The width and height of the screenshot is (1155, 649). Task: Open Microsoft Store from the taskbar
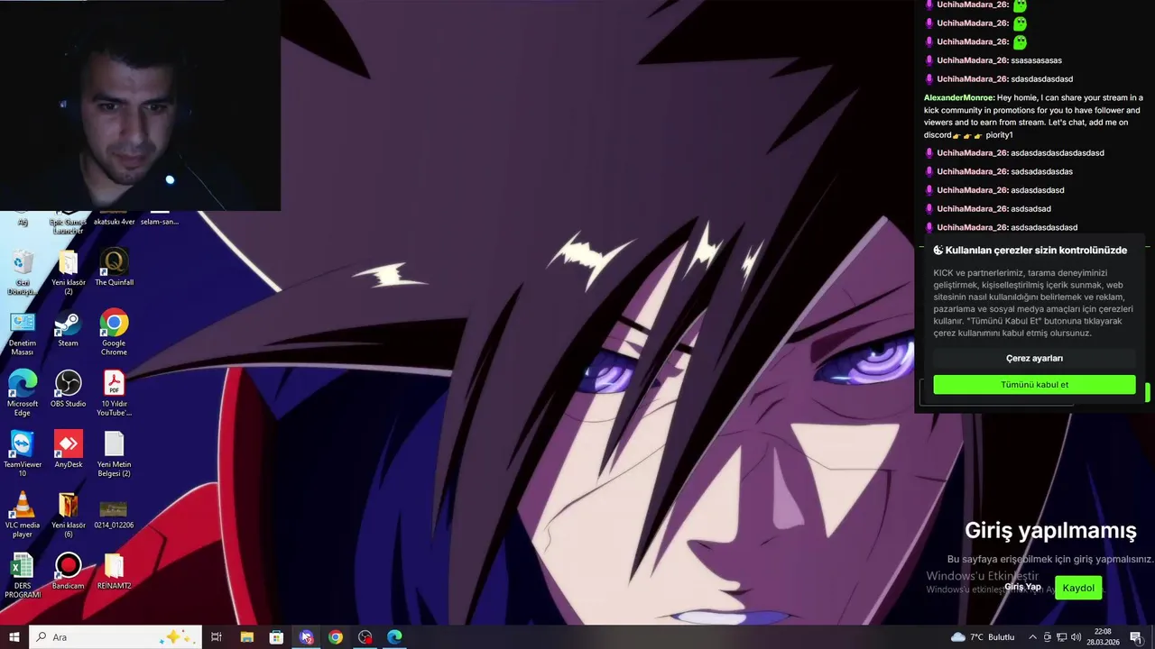[x=276, y=637]
